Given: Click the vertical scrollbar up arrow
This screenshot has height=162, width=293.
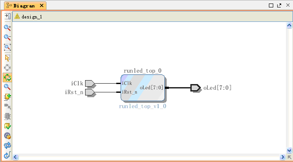Looking at the screenshot, I should tap(289, 25).
